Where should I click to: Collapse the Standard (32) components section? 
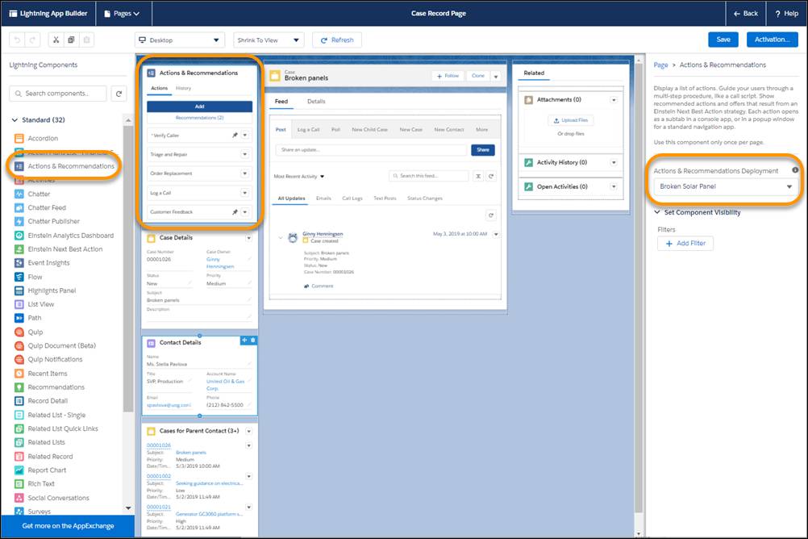coord(15,119)
